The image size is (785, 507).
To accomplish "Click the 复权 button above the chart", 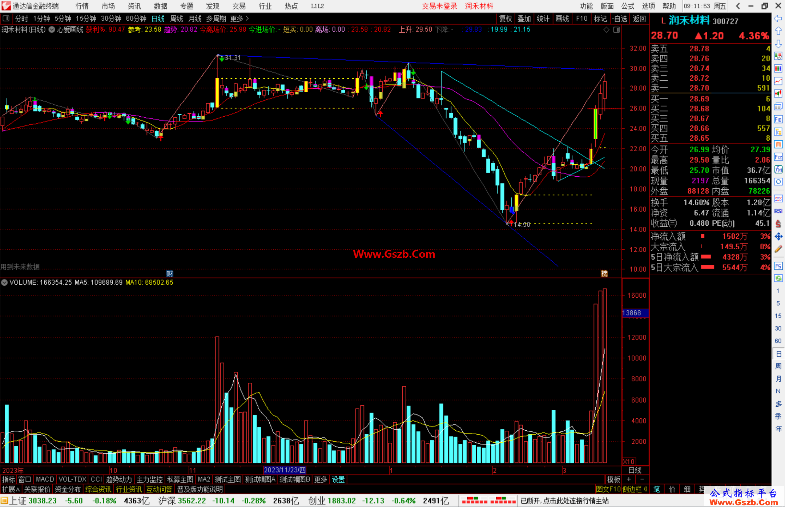I will [506, 19].
